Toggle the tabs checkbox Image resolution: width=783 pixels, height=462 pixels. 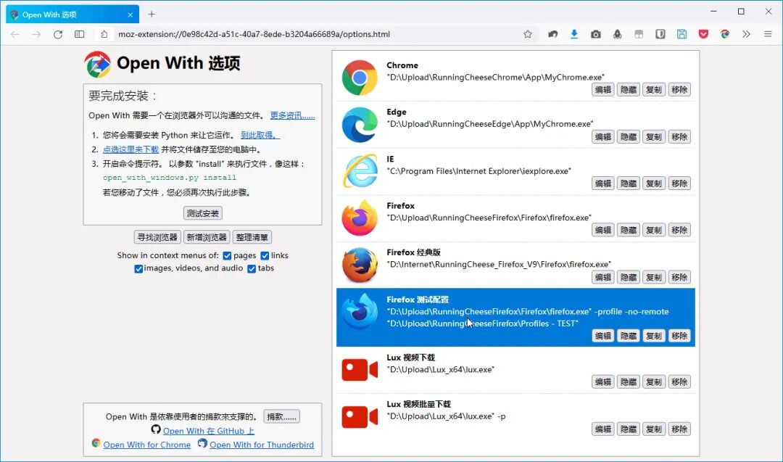tap(252, 268)
